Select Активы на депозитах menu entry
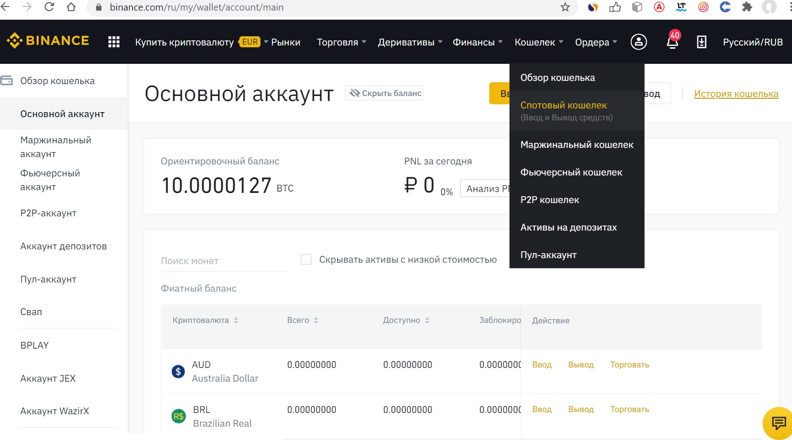Image resolution: width=792 pixels, height=440 pixels. coord(577,227)
